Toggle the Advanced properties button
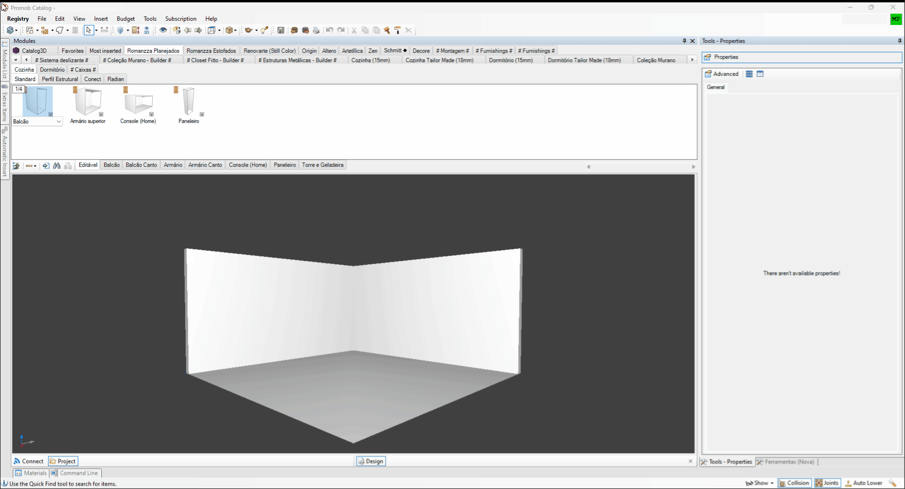 click(x=722, y=74)
